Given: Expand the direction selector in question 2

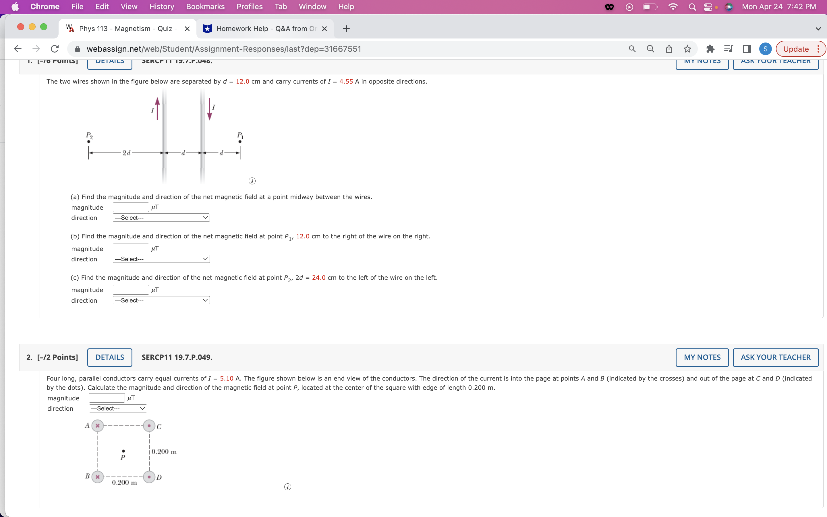Looking at the screenshot, I should click(117, 408).
